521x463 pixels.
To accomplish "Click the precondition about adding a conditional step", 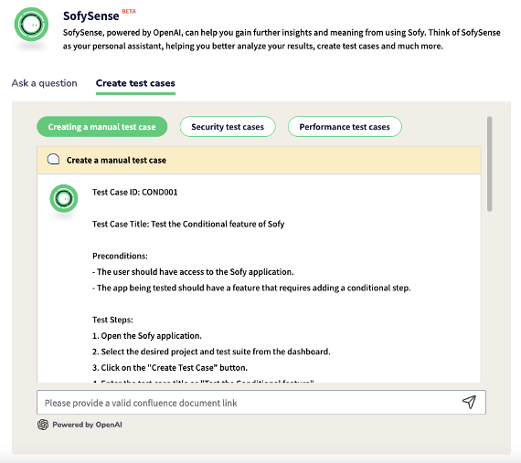I will click(x=251, y=288).
